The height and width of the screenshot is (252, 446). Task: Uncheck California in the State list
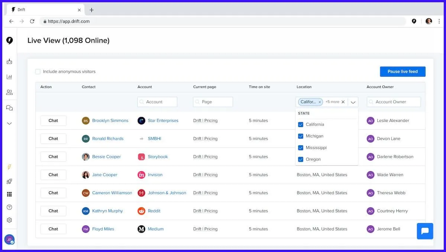(301, 125)
